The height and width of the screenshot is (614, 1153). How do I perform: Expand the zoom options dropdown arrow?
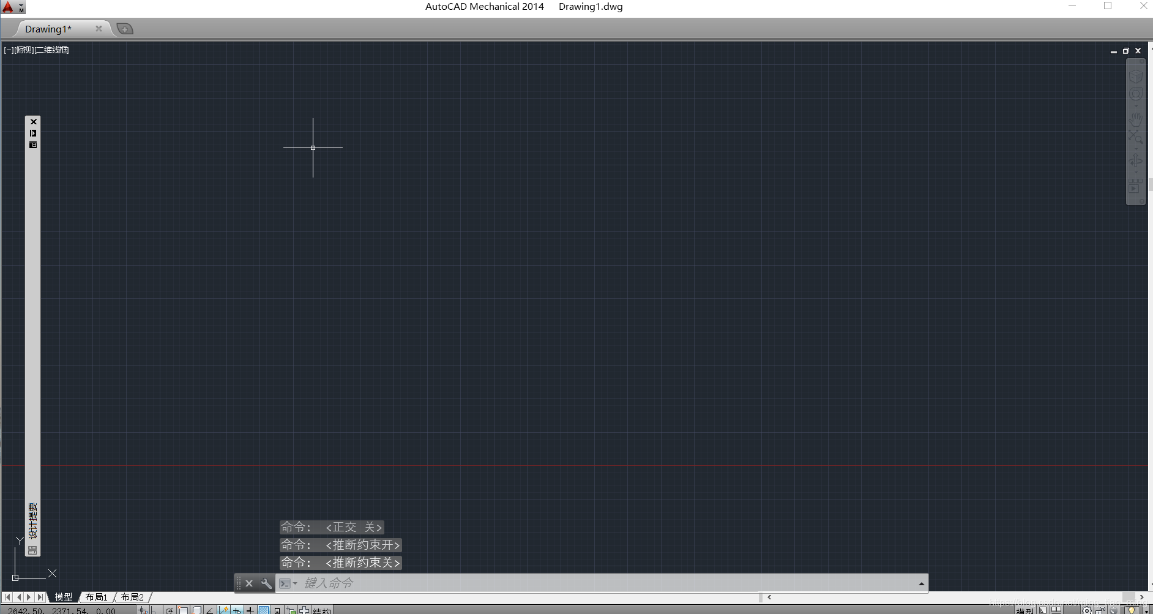coord(1136,149)
